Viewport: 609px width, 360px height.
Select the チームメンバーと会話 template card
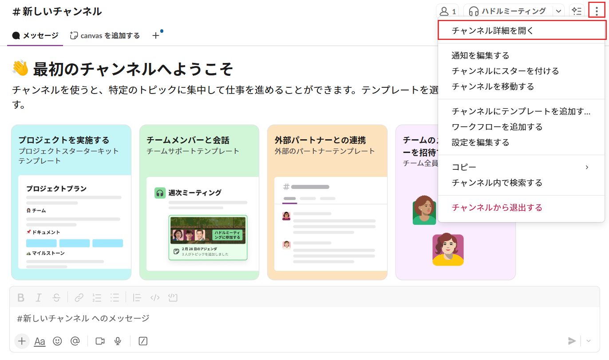(x=199, y=202)
